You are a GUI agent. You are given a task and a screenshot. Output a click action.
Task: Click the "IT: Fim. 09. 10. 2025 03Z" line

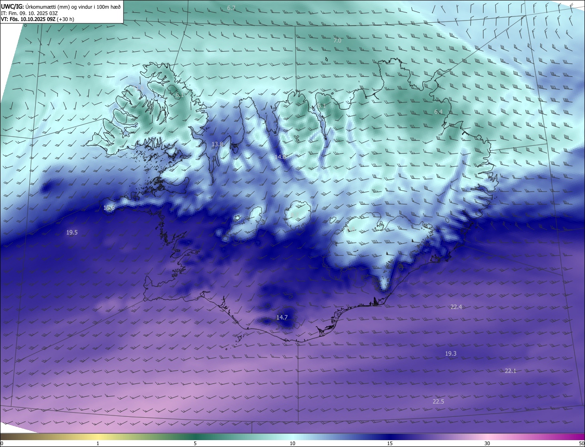click(x=29, y=13)
